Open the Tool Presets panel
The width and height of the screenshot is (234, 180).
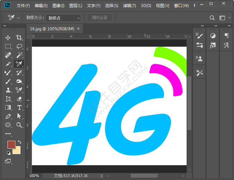199,73
